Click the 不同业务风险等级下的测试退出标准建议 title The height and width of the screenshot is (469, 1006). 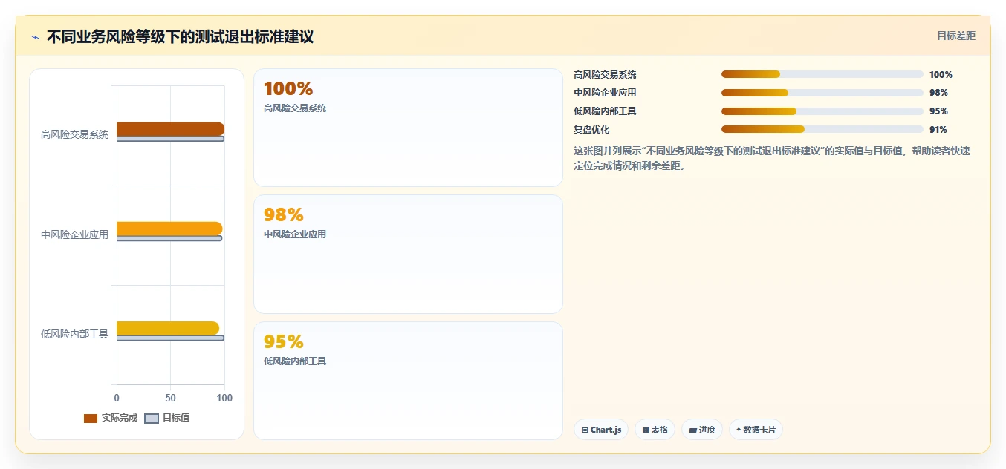point(180,37)
